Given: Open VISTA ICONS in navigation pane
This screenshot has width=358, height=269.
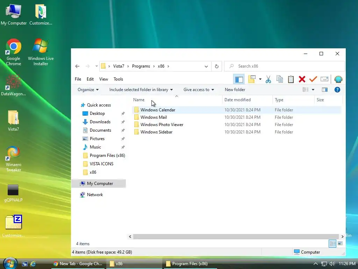Looking at the screenshot, I should (101, 164).
